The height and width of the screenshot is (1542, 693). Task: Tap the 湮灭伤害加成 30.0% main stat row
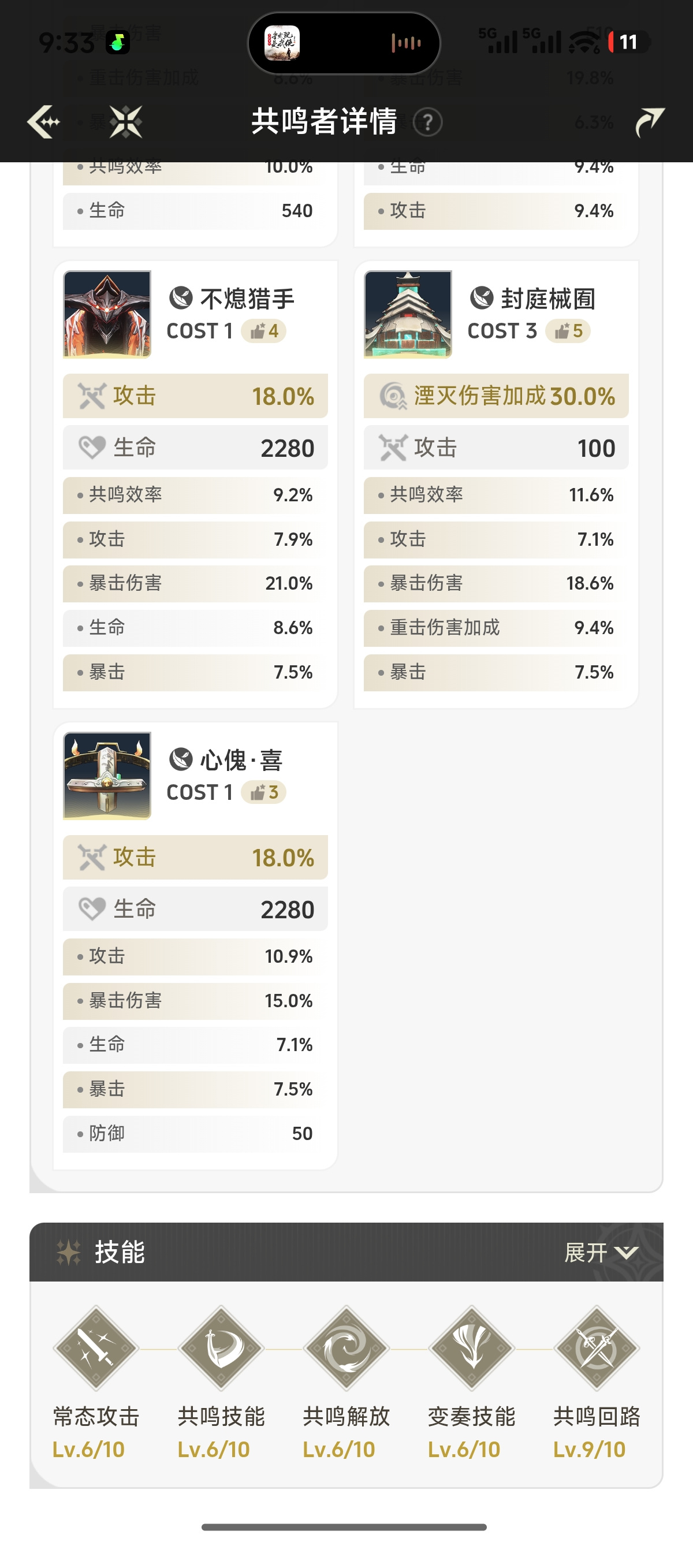(496, 396)
